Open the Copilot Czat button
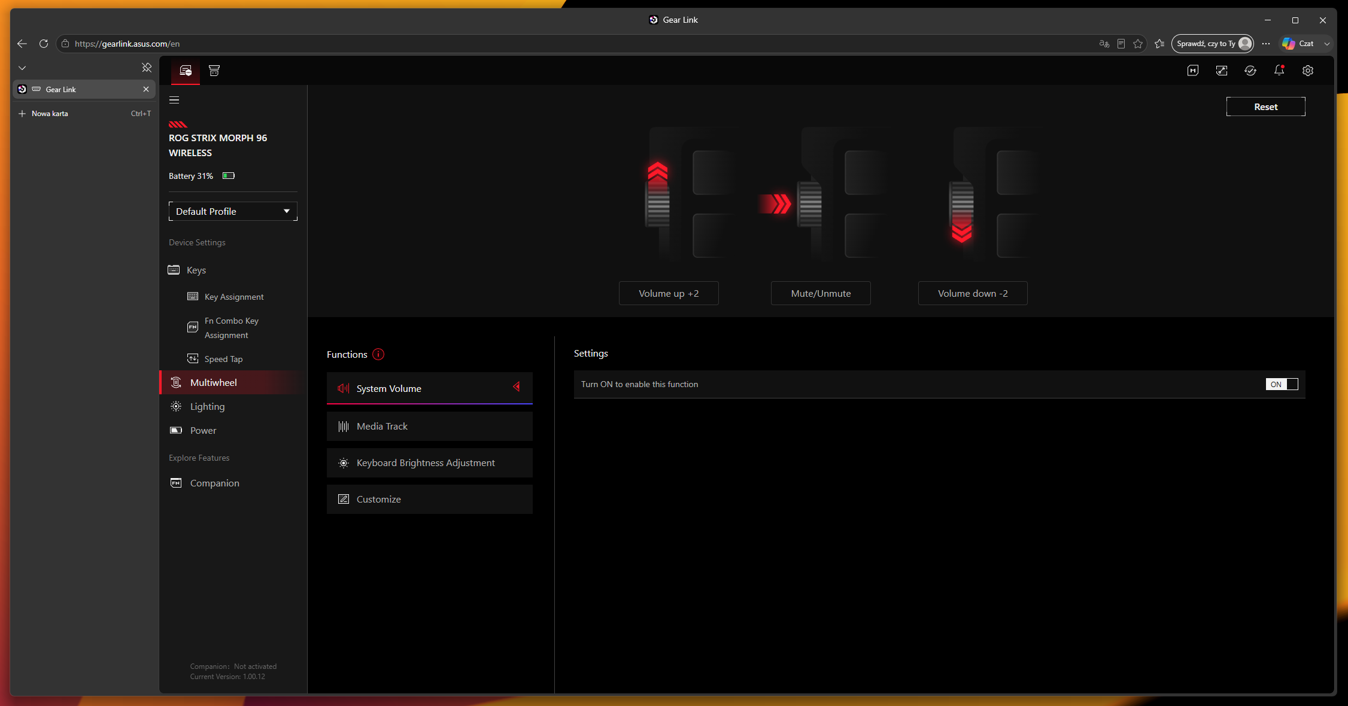 pyautogui.click(x=1298, y=44)
